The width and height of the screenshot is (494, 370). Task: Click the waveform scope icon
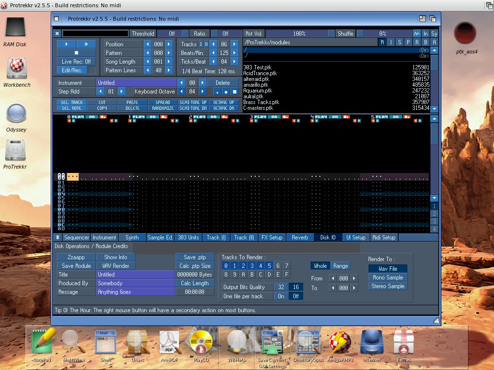click(x=417, y=34)
